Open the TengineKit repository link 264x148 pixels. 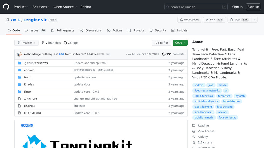[35, 20]
